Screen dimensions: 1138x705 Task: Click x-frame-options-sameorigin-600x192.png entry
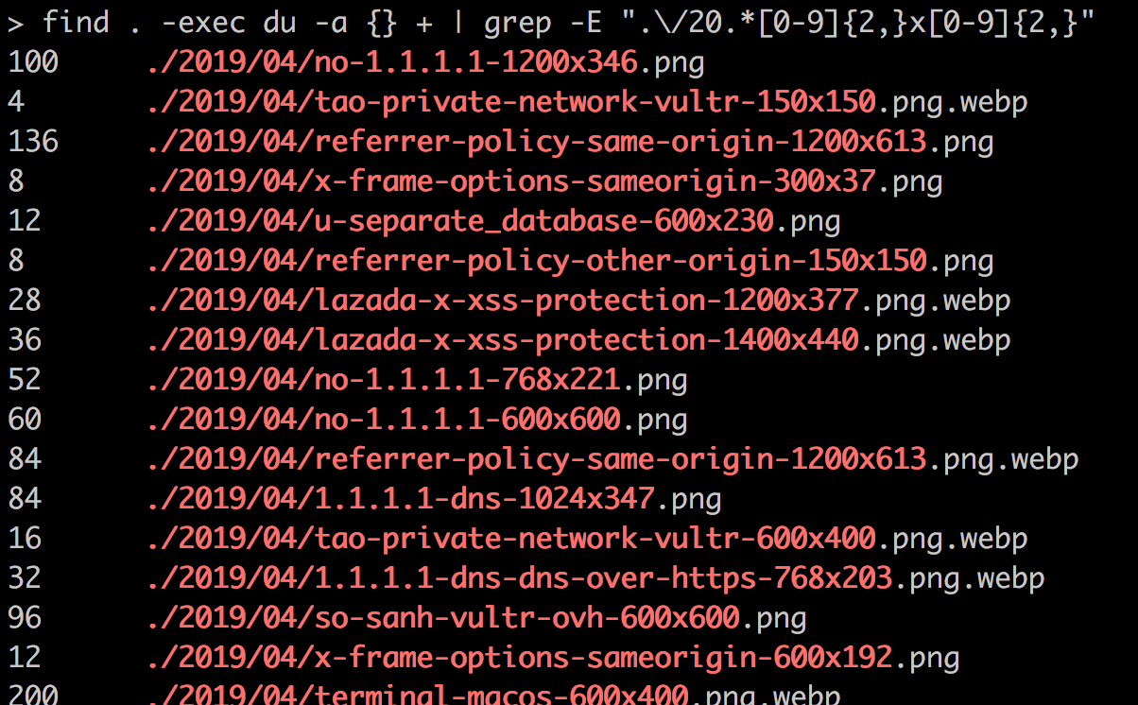[554, 657]
